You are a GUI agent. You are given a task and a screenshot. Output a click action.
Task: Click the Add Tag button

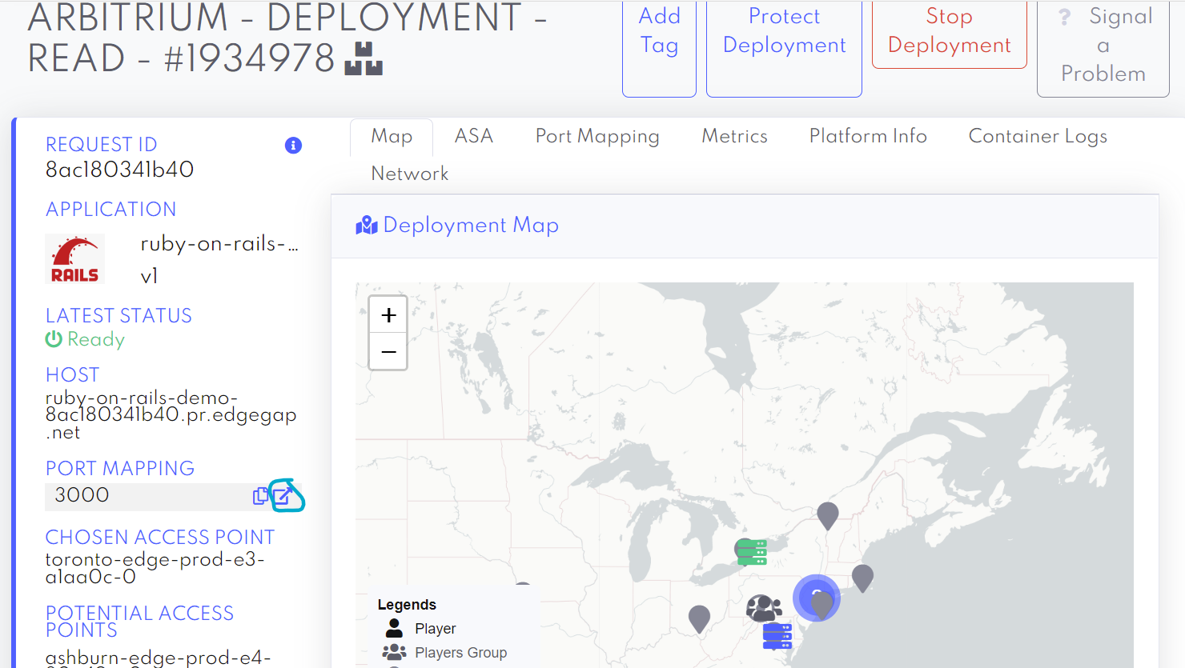click(659, 45)
